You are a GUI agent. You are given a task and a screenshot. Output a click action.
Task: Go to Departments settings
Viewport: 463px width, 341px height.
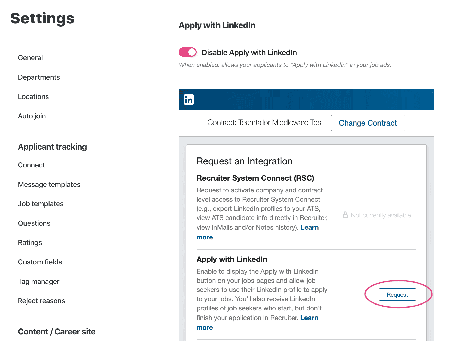click(x=39, y=77)
